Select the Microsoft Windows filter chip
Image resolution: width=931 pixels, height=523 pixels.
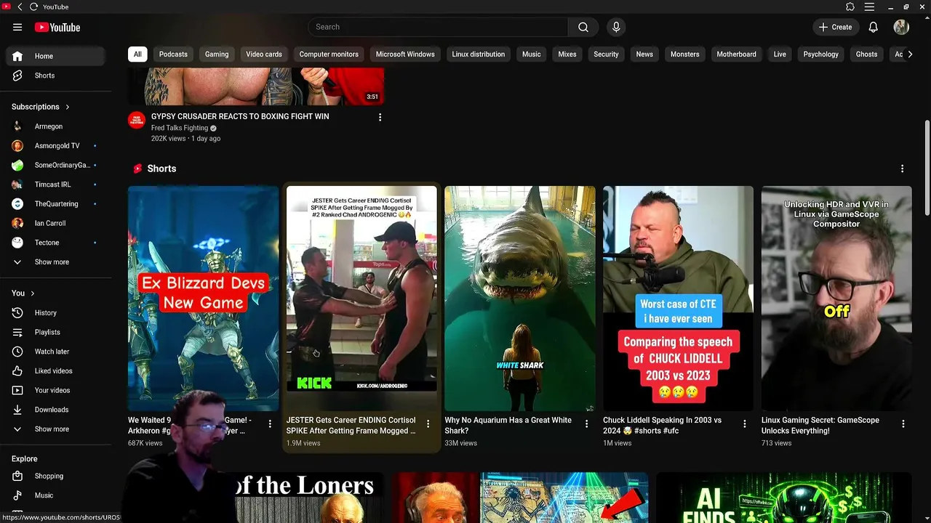pyautogui.click(x=405, y=54)
